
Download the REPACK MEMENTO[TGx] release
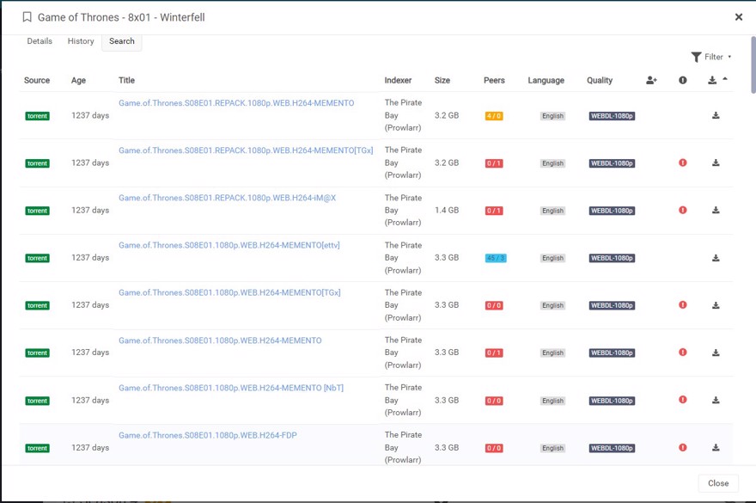716,163
